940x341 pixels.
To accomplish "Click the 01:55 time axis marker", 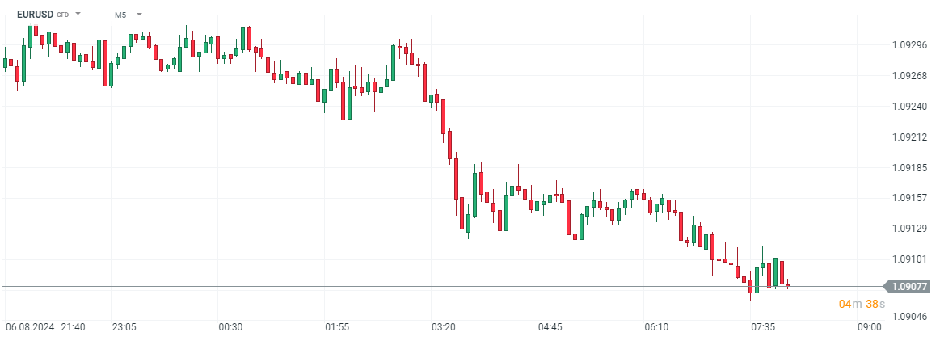I will (x=337, y=327).
